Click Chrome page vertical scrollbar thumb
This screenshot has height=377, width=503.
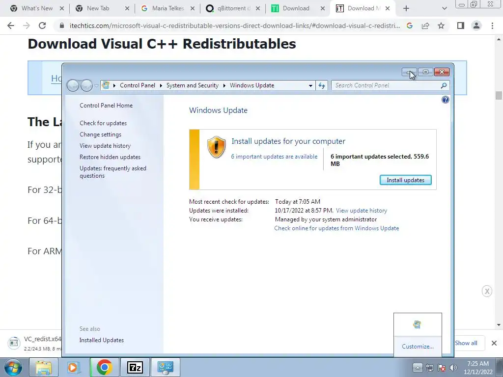coord(499,96)
